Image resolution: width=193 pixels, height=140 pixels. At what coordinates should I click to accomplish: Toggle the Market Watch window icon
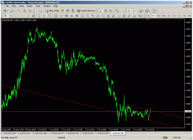tap(19, 11)
